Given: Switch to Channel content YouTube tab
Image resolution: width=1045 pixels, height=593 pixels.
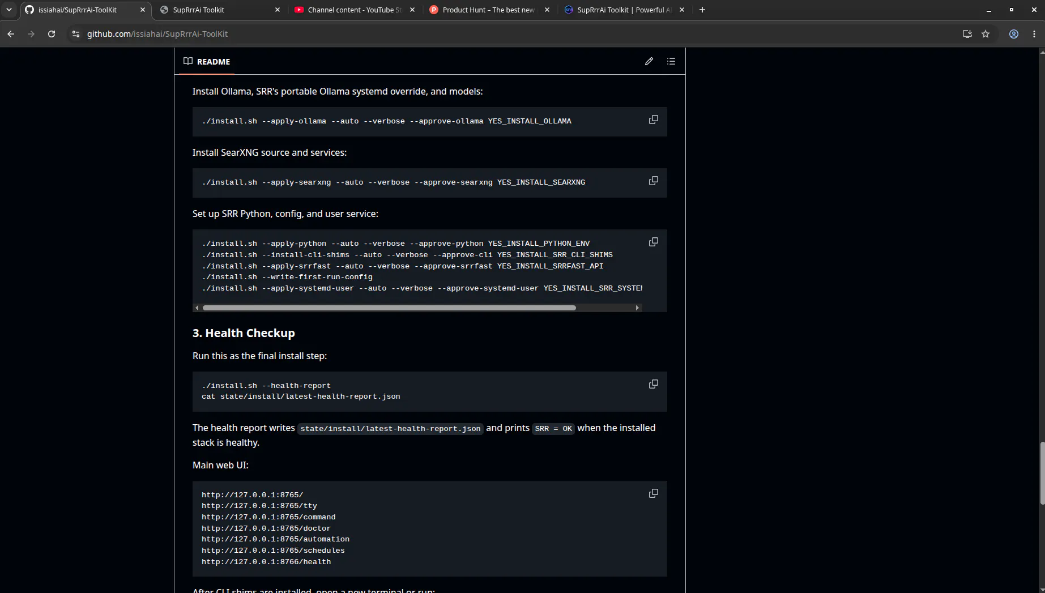Looking at the screenshot, I should (355, 10).
